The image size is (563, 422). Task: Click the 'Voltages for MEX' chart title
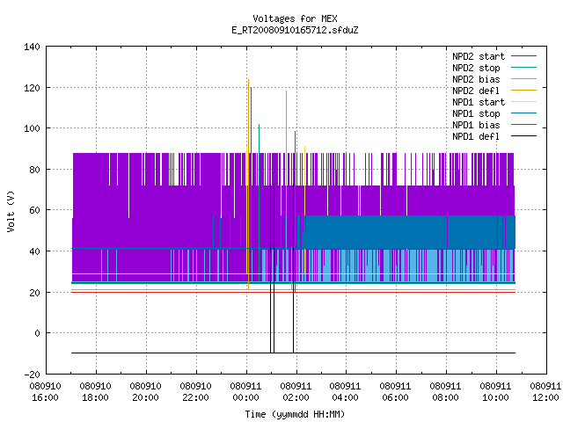(295, 18)
